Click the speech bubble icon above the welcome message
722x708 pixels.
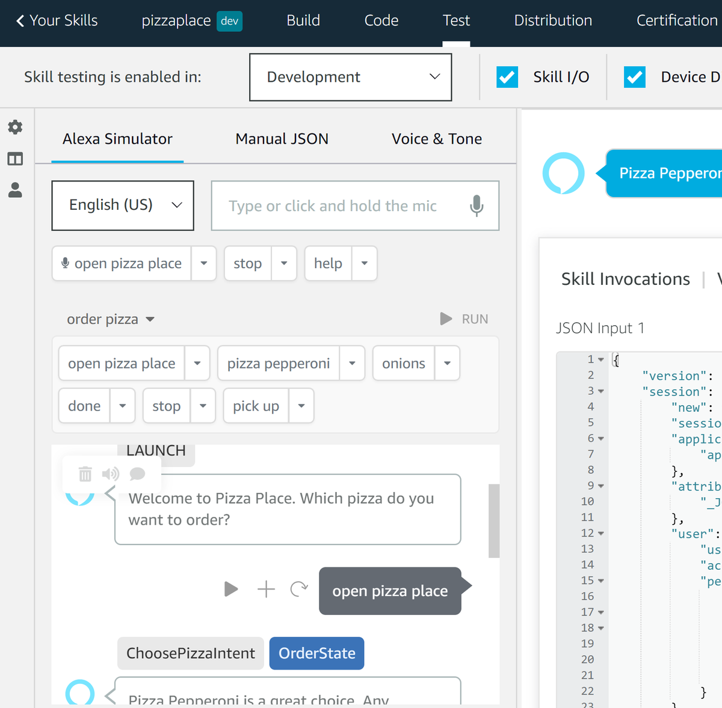click(x=137, y=474)
